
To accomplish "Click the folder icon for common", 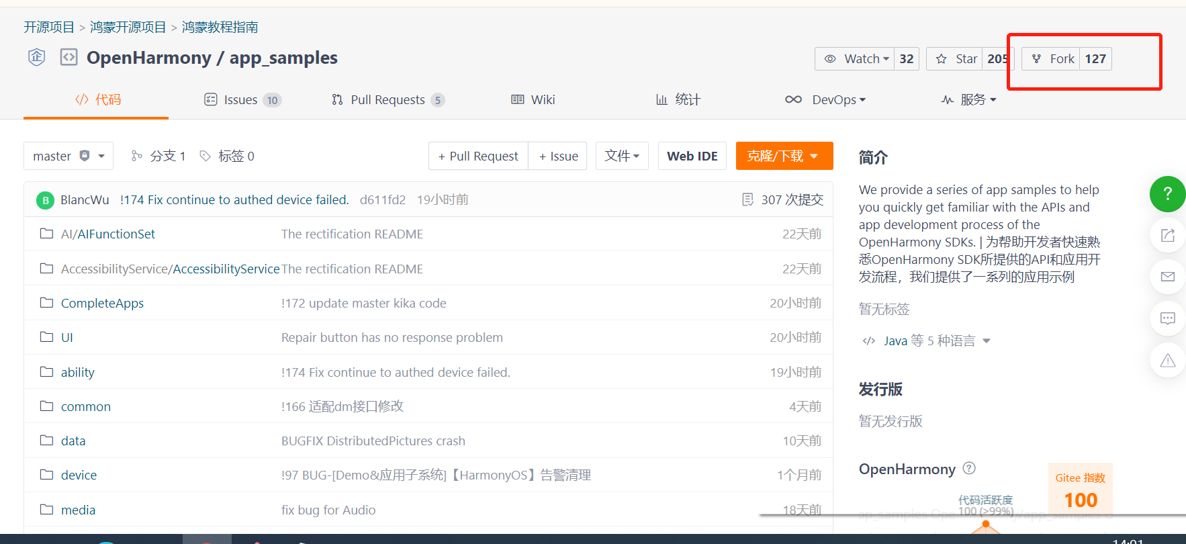I will coord(46,406).
